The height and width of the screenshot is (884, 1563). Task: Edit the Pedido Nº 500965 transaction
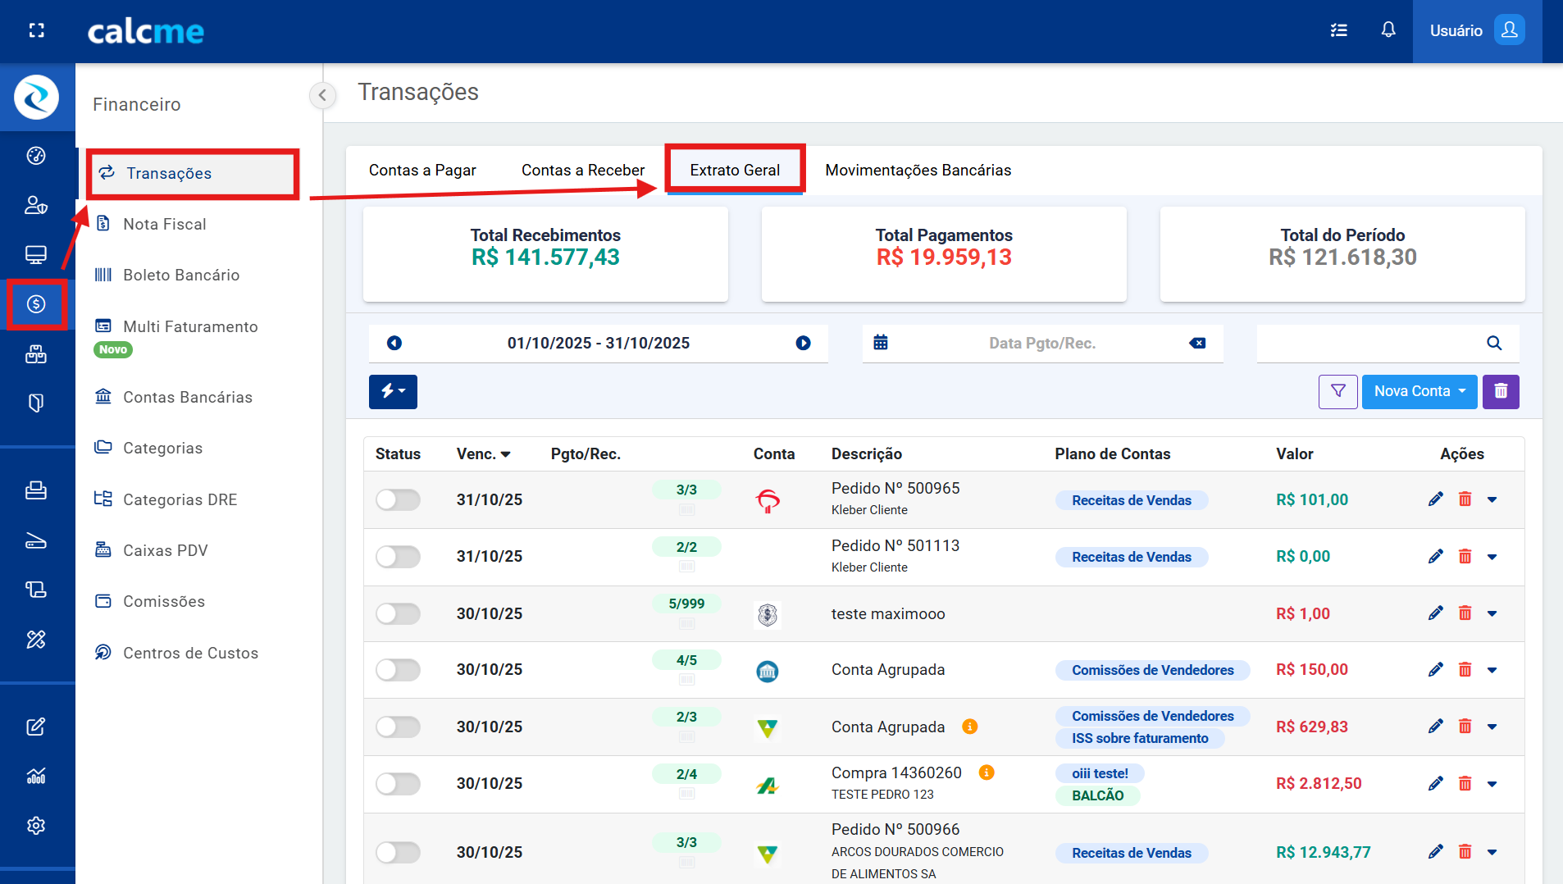click(1435, 499)
